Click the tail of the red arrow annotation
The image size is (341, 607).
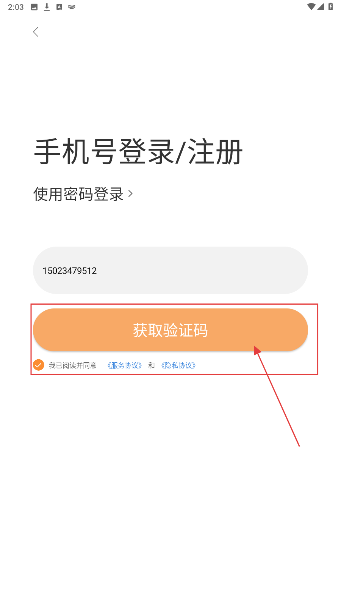coord(299,445)
